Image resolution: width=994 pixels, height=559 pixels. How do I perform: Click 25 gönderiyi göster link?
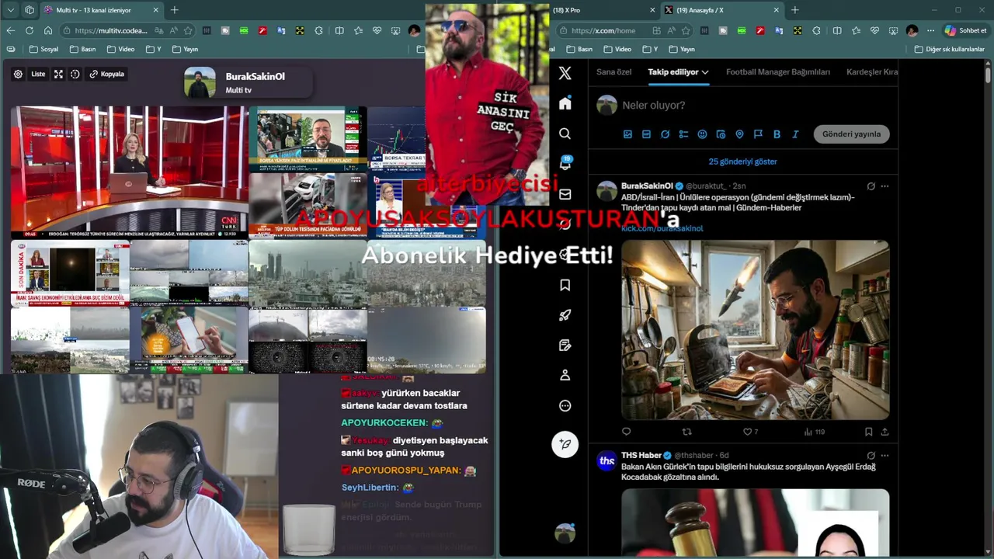tap(742, 161)
